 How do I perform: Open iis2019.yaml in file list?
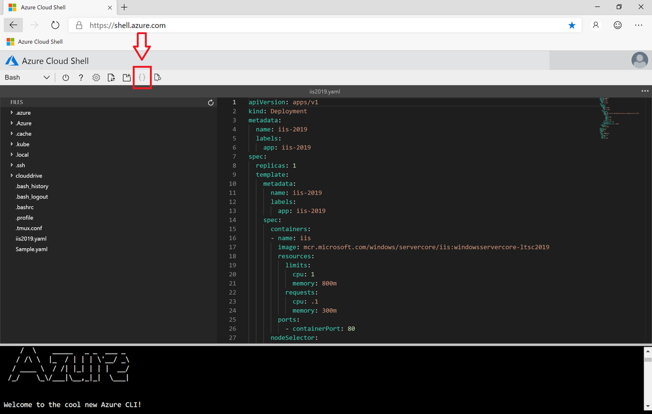tap(31, 238)
